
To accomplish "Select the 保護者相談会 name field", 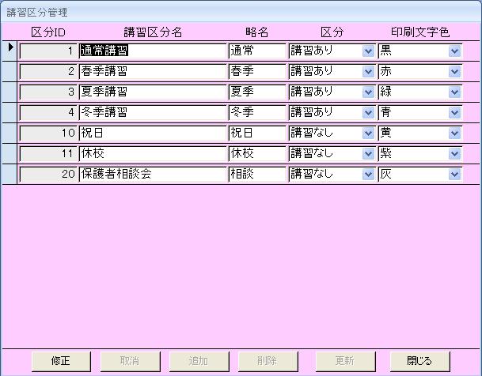I will click(x=153, y=175).
